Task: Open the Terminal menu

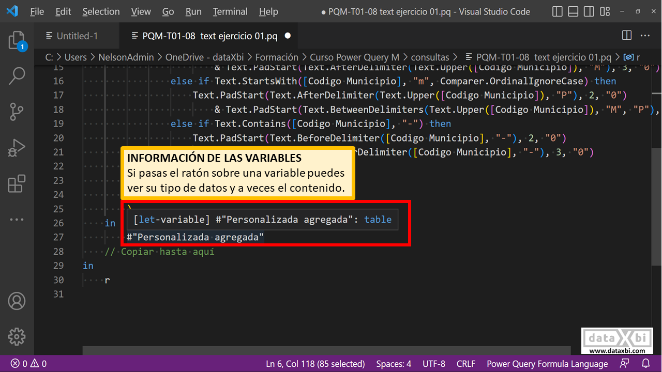Action: tap(230, 11)
